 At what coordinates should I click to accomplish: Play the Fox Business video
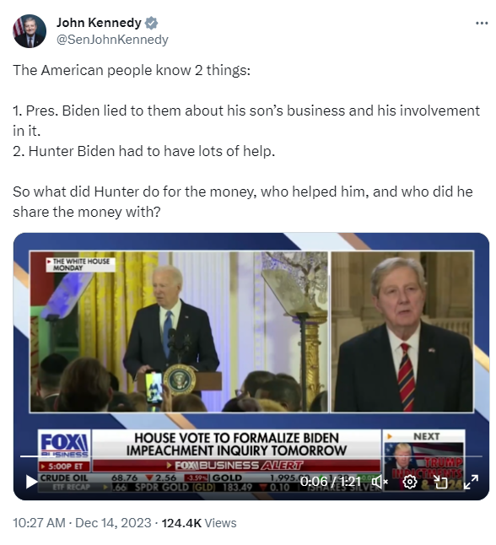coord(31,482)
